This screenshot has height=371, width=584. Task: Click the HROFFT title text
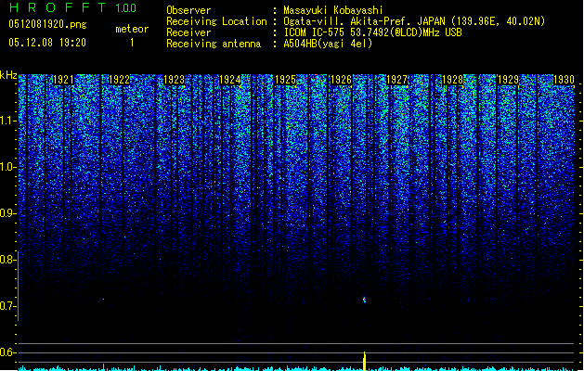coord(58,7)
